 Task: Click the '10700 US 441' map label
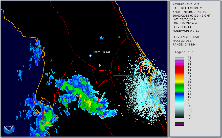point(101,52)
